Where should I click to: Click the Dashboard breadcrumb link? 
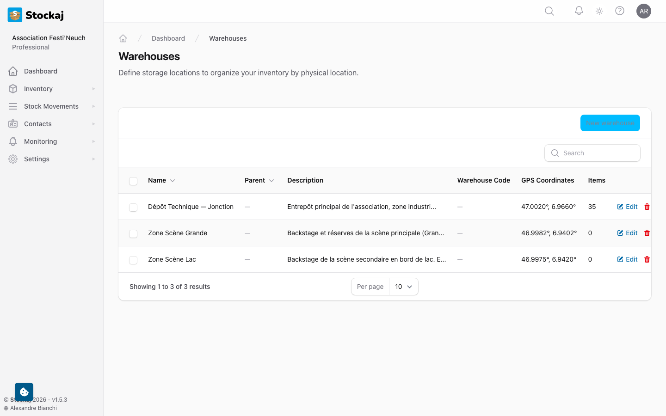168,38
